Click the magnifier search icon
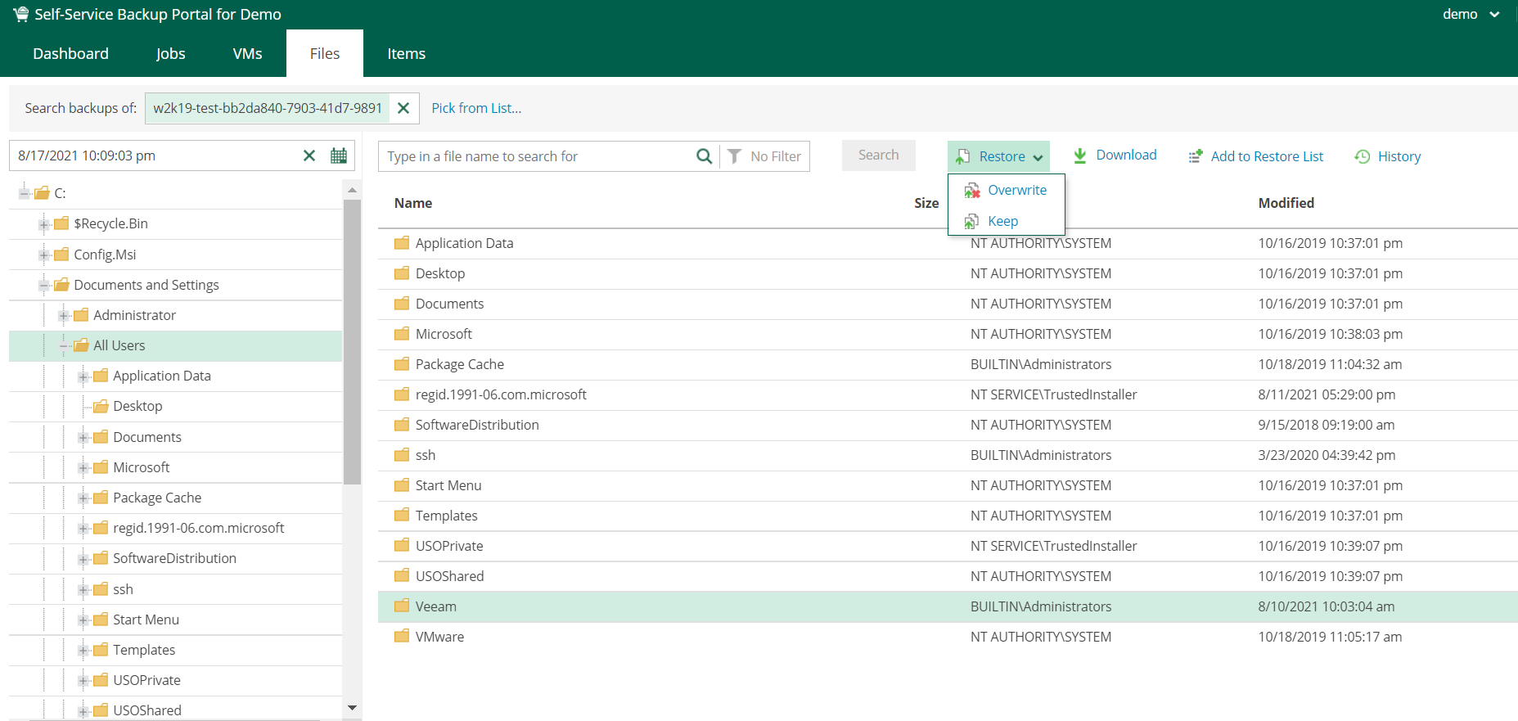The image size is (1518, 721). [704, 156]
